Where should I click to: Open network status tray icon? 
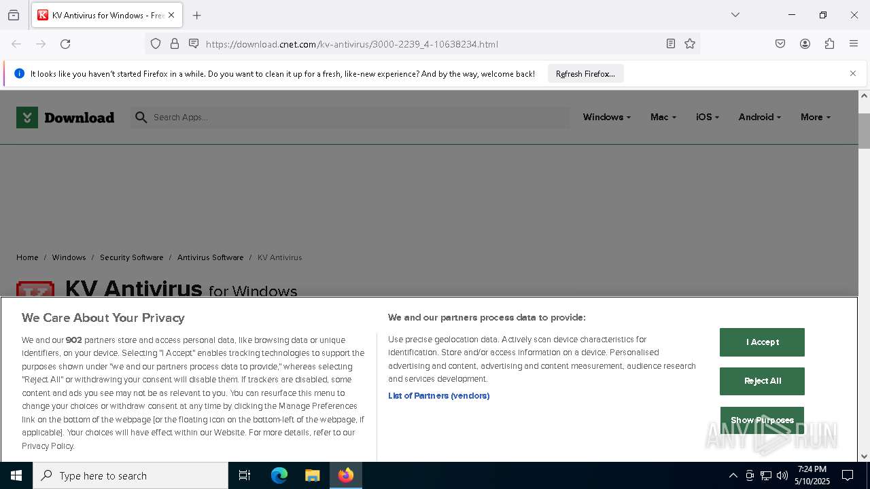point(766,475)
